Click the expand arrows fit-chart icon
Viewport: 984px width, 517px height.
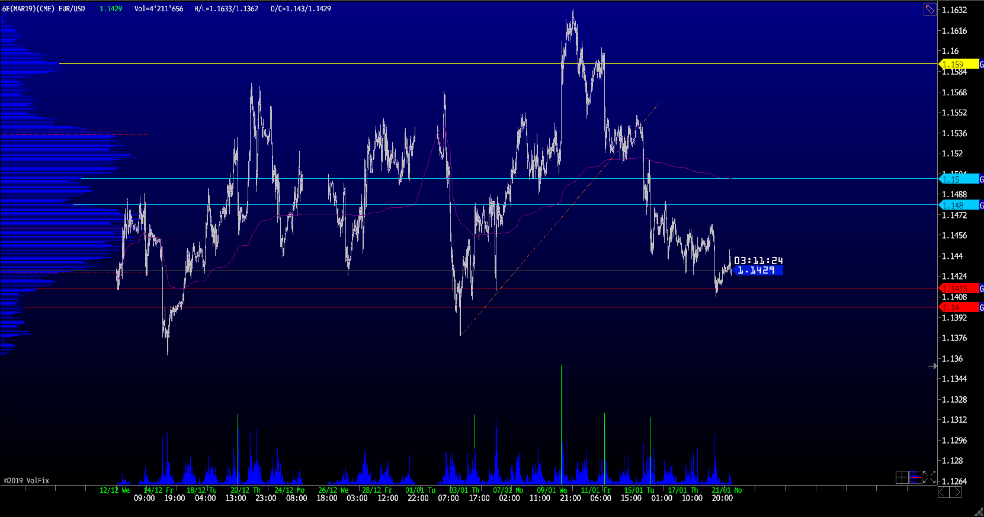(929, 477)
